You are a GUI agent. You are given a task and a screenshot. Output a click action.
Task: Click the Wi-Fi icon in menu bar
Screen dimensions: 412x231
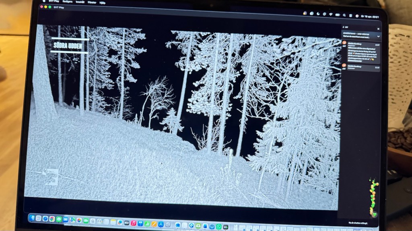pyautogui.click(x=331, y=14)
